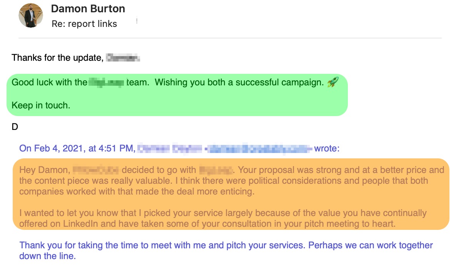
Task: Select the word wrote: in quote header
Action: click(327, 148)
